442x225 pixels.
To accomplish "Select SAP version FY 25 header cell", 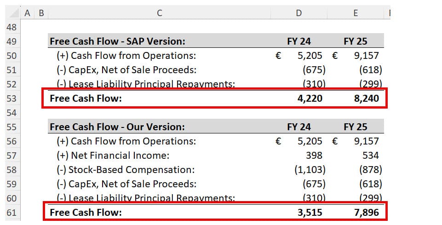I will click(x=356, y=41).
